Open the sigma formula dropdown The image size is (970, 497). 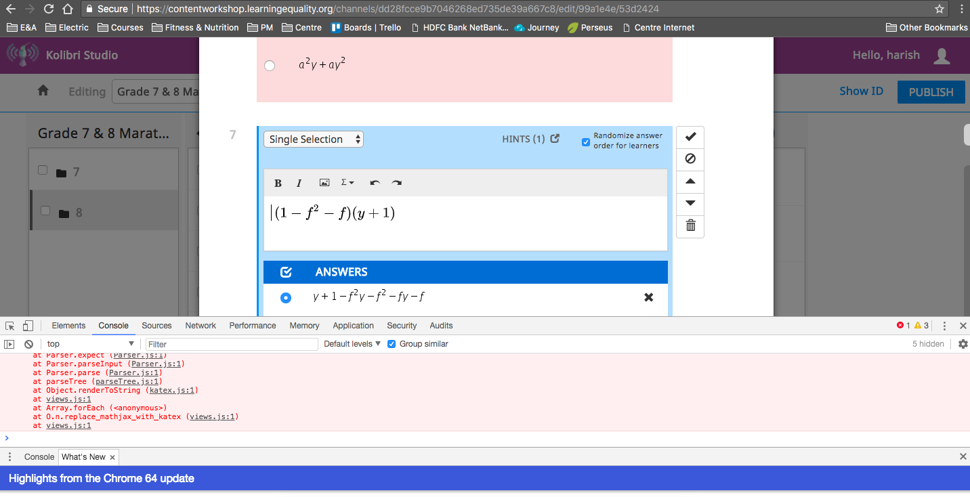[347, 183]
